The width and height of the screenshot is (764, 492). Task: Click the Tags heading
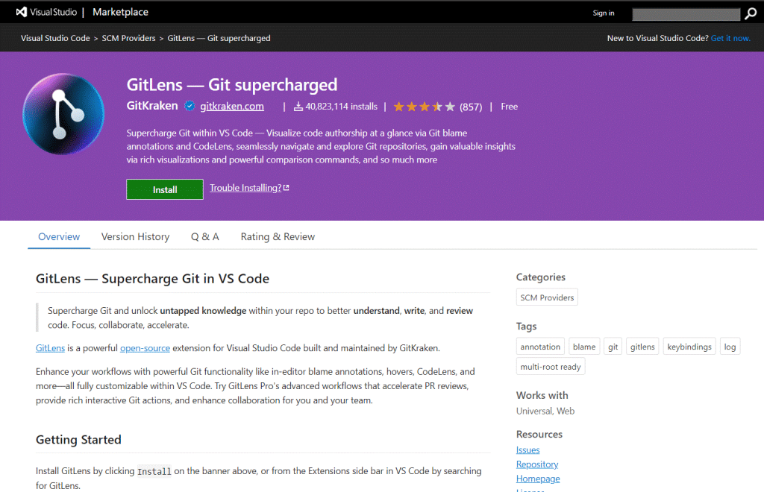pyautogui.click(x=527, y=326)
